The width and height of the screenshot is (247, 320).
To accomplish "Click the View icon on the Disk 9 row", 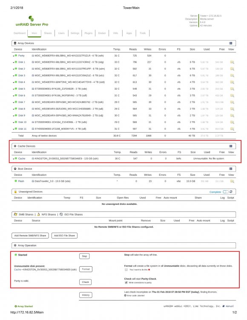I will [x=232, y=116].
